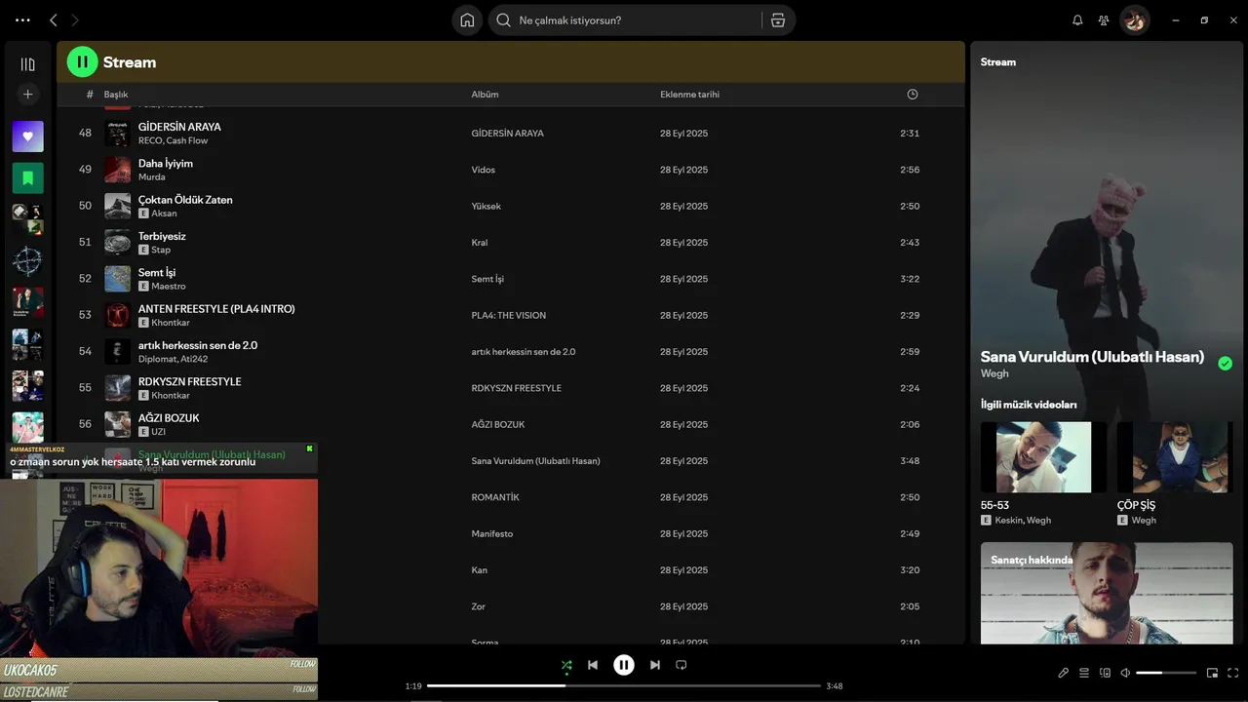The image size is (1248, 702).
Task: Open artist link 'UZI'
Action: 158,431
